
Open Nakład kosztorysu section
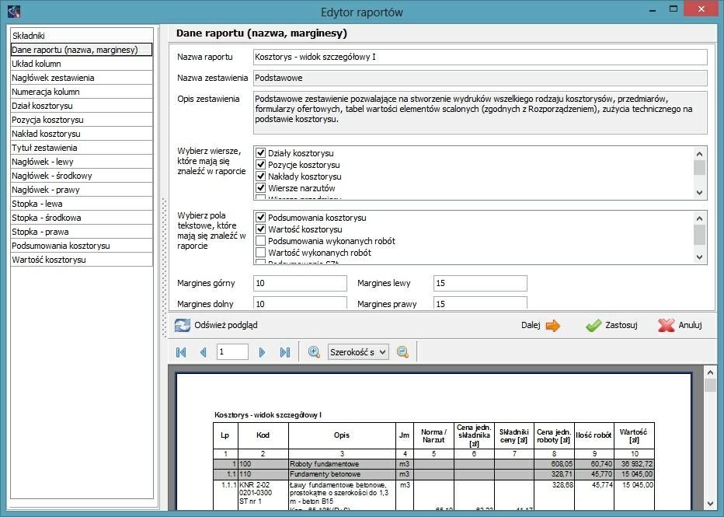[82, 134]
